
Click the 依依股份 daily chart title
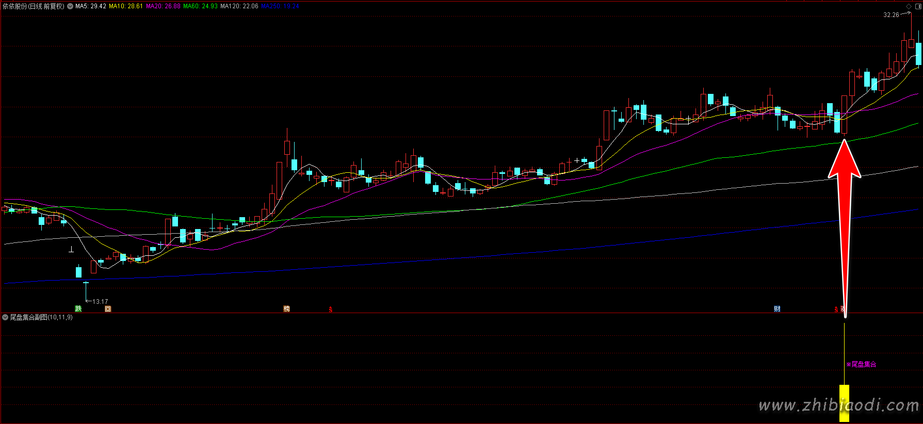click(x=34, y=6)
